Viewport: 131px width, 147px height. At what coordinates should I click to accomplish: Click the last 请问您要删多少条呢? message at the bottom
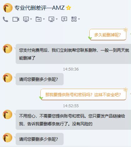click(x=39, y=139)
